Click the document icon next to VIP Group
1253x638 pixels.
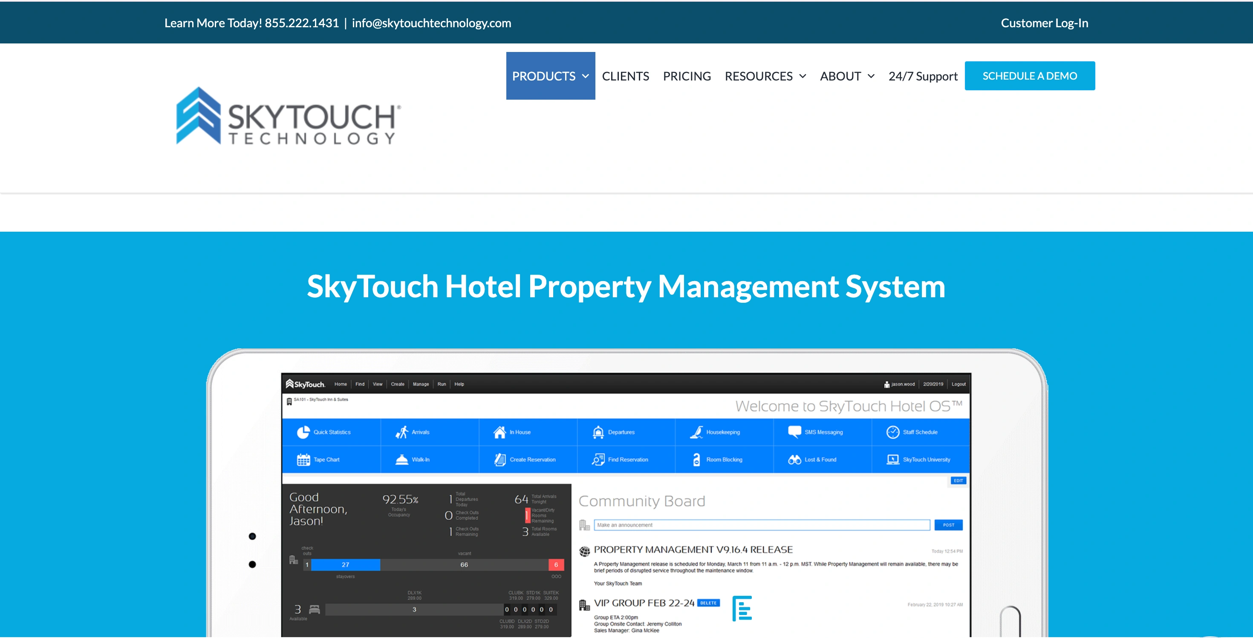[x=742, y=608]
